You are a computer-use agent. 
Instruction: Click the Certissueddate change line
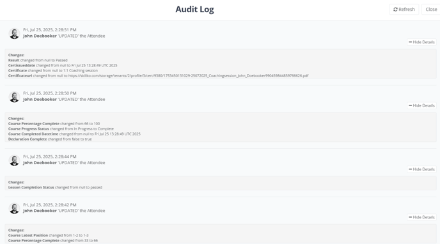click(x=63, y=65)
